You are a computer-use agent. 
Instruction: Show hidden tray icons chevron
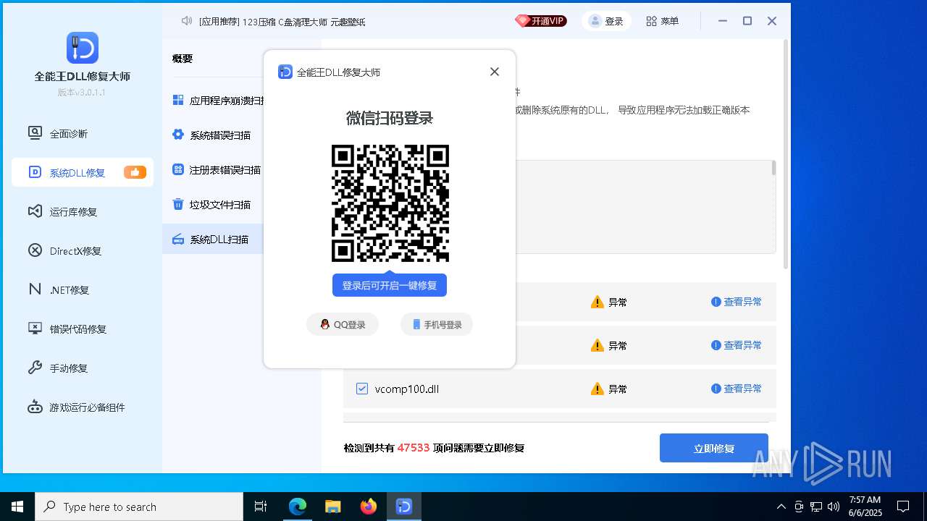click(x=781, y=507)
